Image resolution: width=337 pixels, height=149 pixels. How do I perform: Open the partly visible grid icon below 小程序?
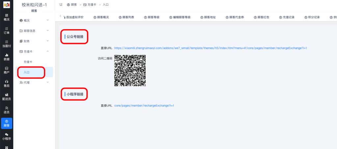coord(7,147)
